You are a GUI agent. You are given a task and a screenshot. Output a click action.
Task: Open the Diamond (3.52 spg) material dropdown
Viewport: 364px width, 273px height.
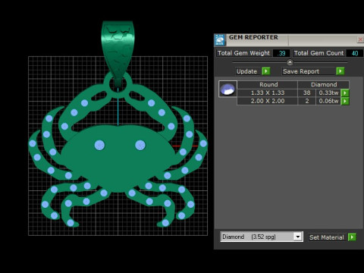(x=262, y=237)
